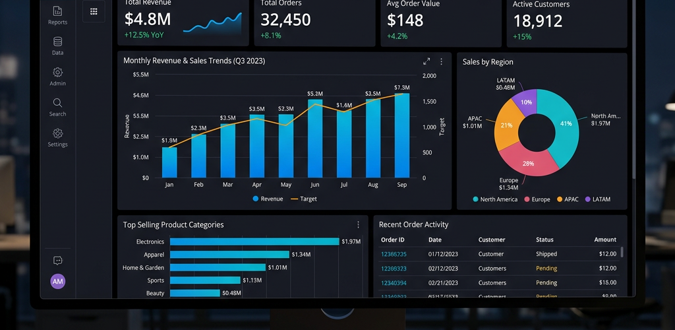
Task: Click the Total Revenue sparkline chart
Action: (212, 24)
